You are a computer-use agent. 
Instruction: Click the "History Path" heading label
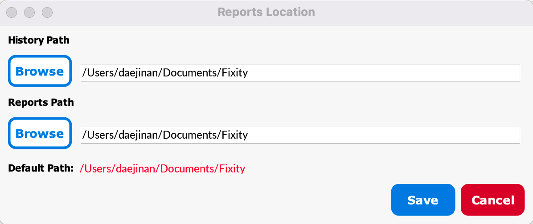pos(39,40)
